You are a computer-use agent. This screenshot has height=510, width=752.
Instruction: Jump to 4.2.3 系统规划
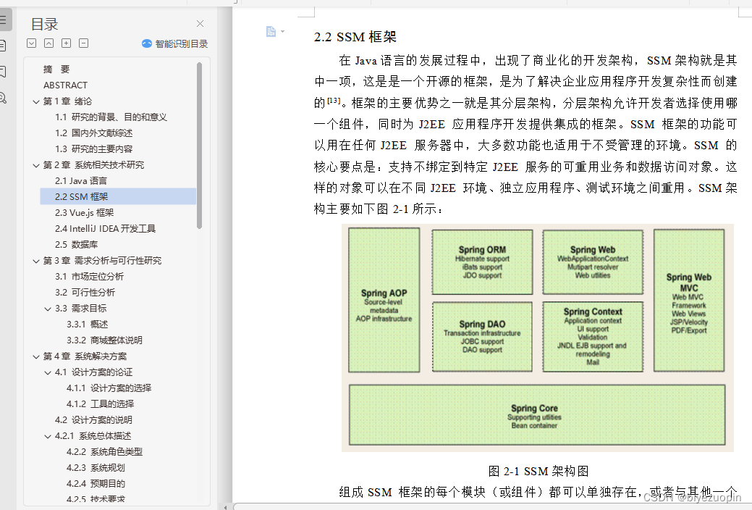96,468
